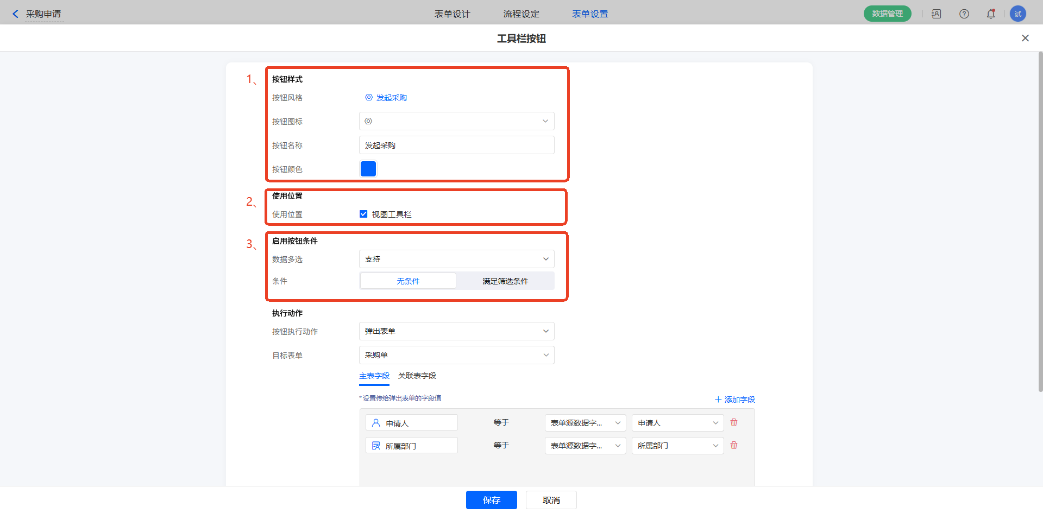Open the notifications bell icon

click(x=991, y=14)
